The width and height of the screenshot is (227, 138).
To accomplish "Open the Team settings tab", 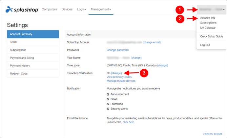I will coord(33,42).
